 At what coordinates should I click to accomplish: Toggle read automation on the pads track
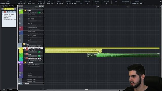click(x=39, y=13)
